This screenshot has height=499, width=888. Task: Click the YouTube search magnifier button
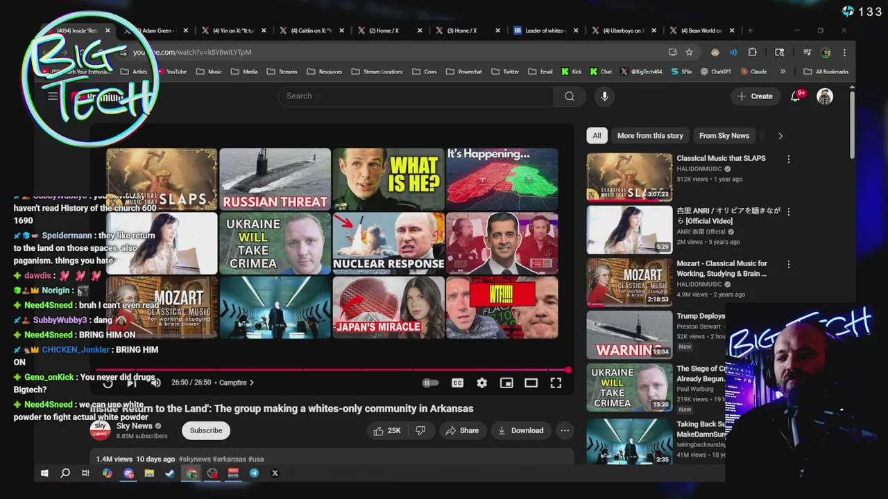[570, 96]
